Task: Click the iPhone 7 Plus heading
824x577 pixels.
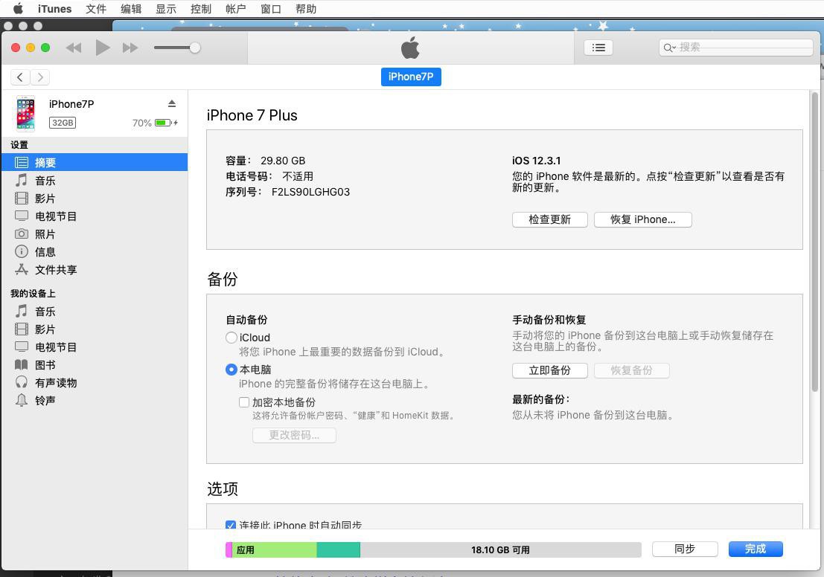Action: [x=252, y=115]
